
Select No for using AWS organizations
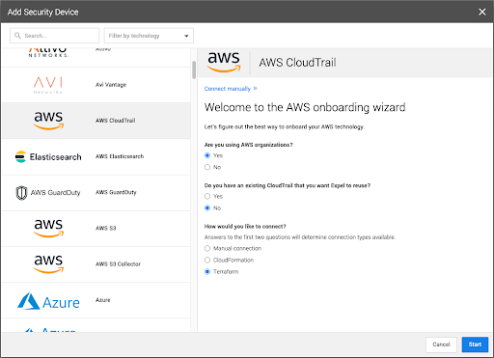(207, 167)
